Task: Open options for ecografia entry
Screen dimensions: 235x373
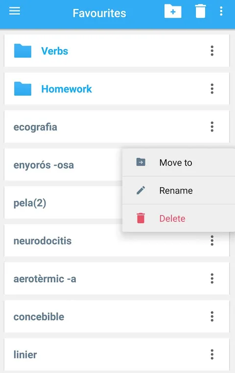Action: (x=212, y=126)
